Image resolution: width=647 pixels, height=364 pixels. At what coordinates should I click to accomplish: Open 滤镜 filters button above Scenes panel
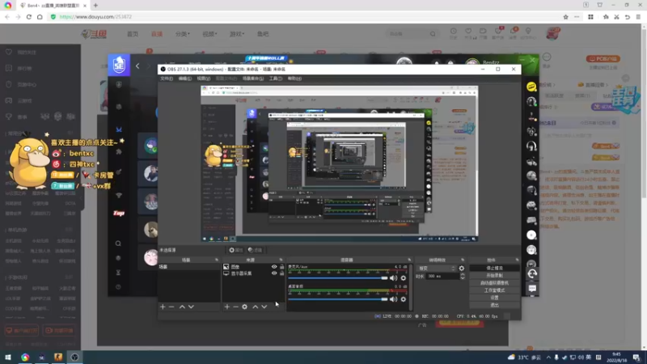click(x=256, y=250)
